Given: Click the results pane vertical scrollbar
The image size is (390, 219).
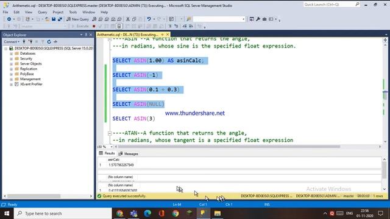Looking at the screenshot, I should tap(385, 170).
